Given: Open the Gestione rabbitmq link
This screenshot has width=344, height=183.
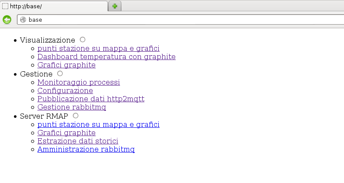Looking at the screenshot, I should pyautogui.click(x=71, y=107).
